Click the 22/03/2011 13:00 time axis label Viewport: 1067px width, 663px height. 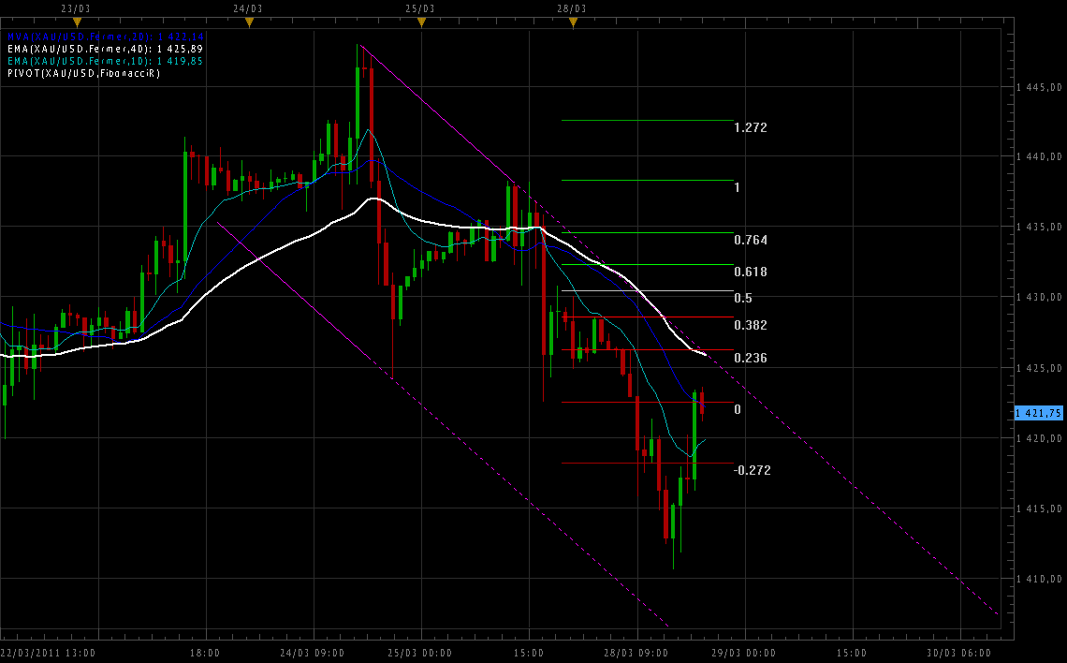[48, 653]
